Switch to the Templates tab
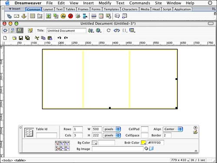Screen dimensions: 217x163 pyautogui.click(x=111, y=9)
